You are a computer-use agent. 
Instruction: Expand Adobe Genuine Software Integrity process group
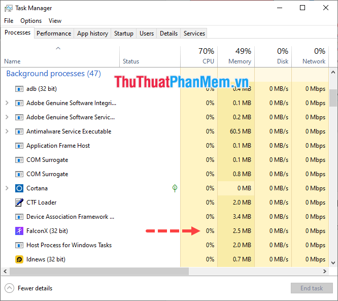(x=7, y=103)
